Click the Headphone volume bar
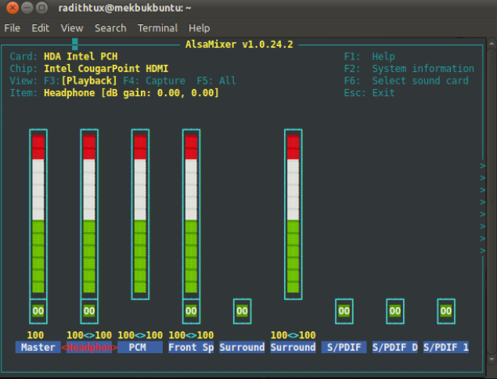 coord(89,214)
